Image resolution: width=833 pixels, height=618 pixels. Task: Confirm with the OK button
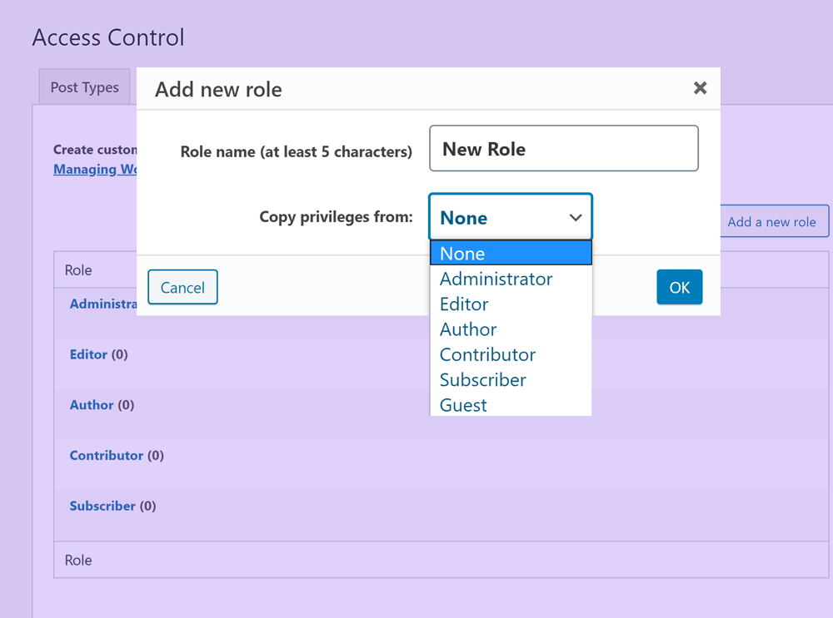(x=679, y=287)
